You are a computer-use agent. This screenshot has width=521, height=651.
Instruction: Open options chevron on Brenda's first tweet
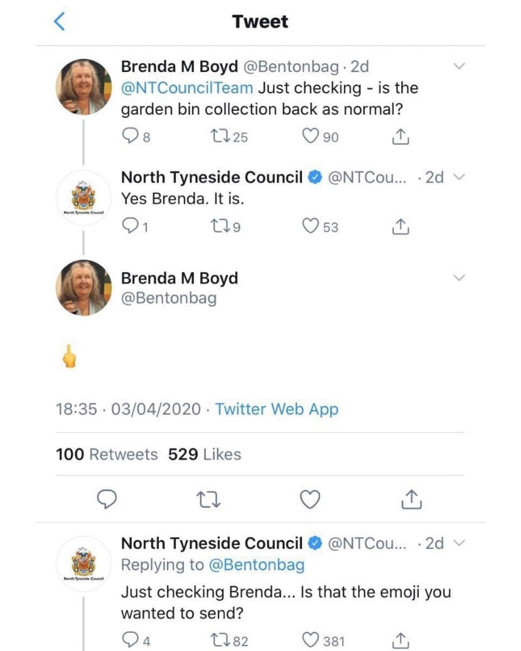459,66
